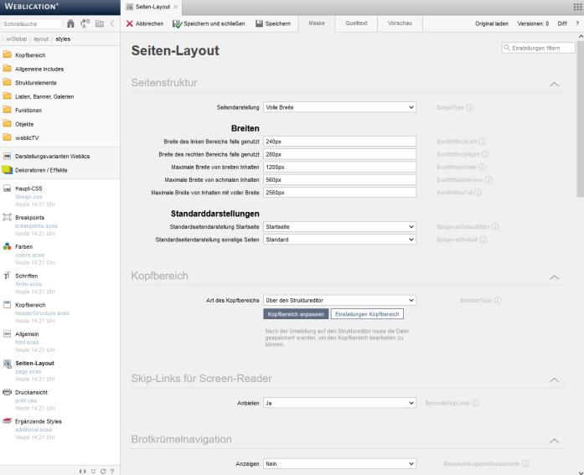The height and width of the screenshot is (475, 584).
Task: Open the folder icon next to search
Action: pyautogui.click(x=100, y=23)
